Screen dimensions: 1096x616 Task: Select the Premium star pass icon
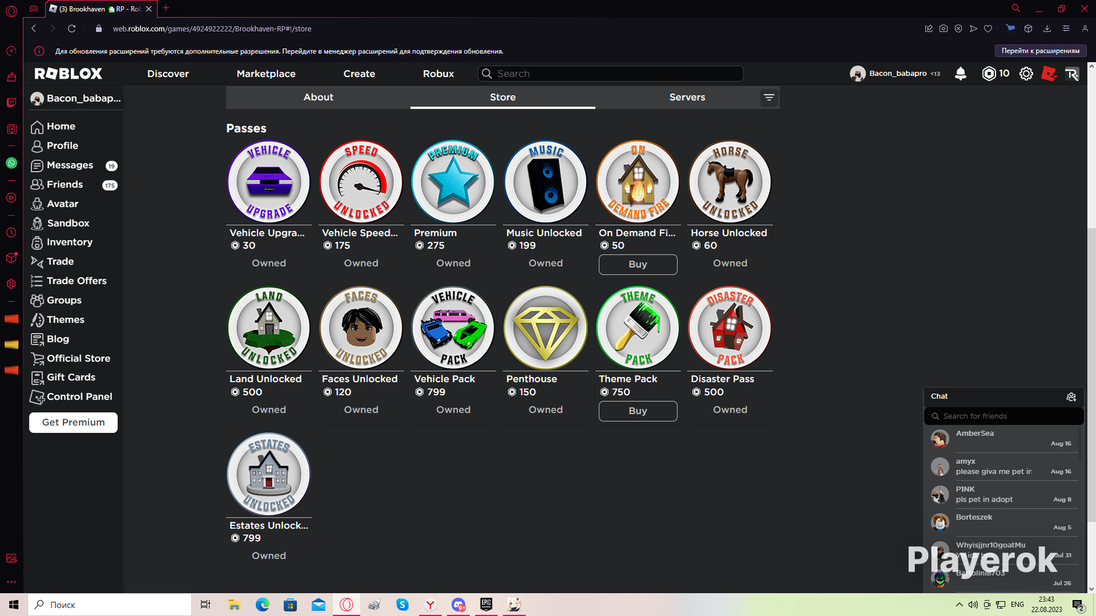(x=453, y=182)
